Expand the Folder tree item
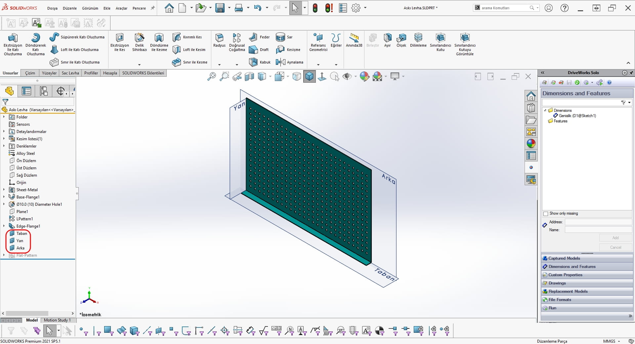The height and width of the screenshot is (344, 635). [4, 117]
